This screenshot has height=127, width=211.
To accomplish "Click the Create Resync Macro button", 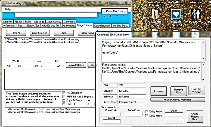I will pyautogui.click(x=195, y=116).
